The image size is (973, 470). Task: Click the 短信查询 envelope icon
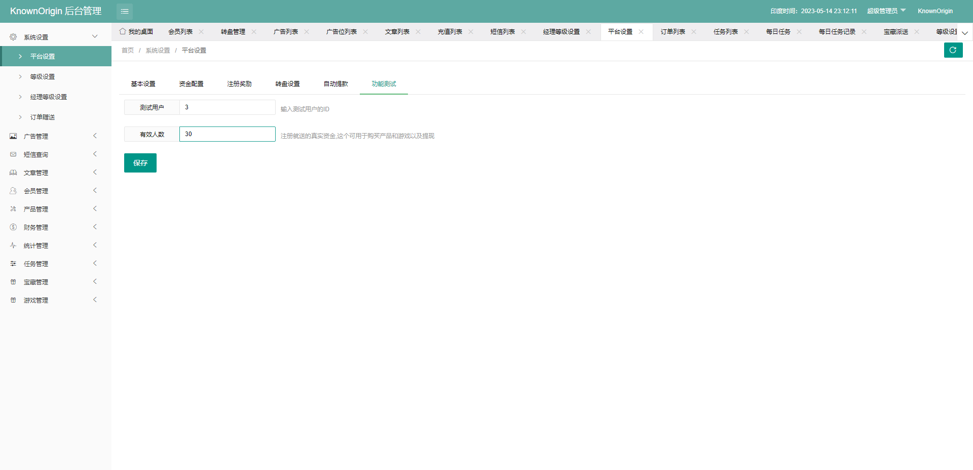13,154
